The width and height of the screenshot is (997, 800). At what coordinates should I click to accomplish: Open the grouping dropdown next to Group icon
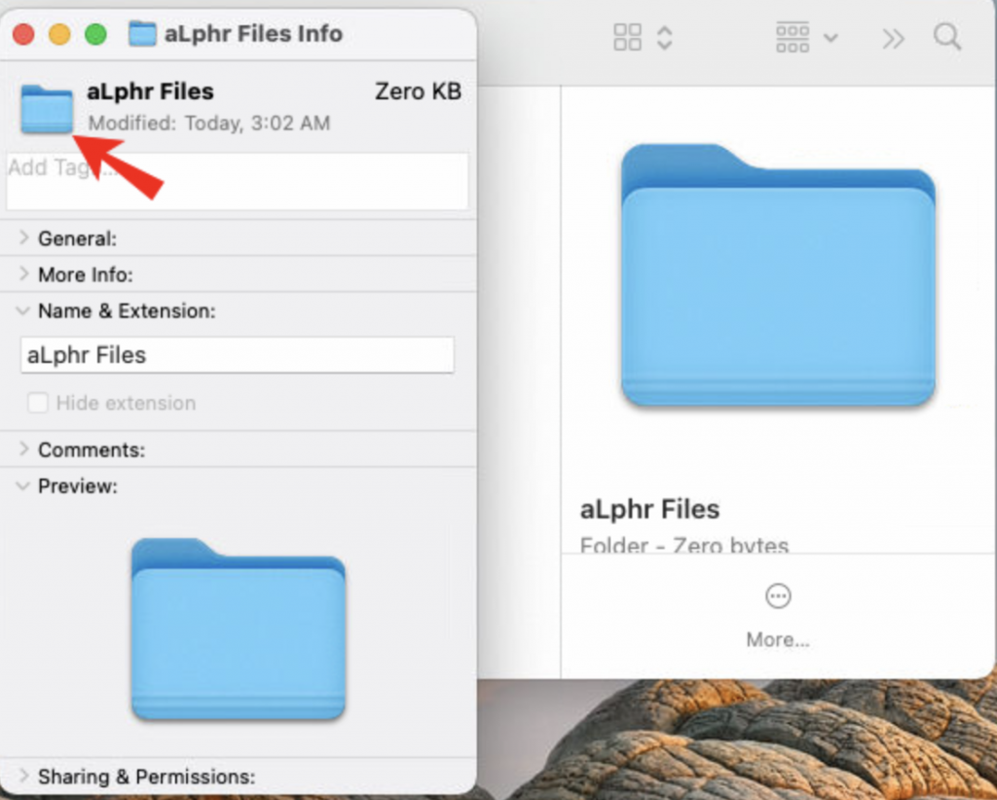(x=832, y=37)
